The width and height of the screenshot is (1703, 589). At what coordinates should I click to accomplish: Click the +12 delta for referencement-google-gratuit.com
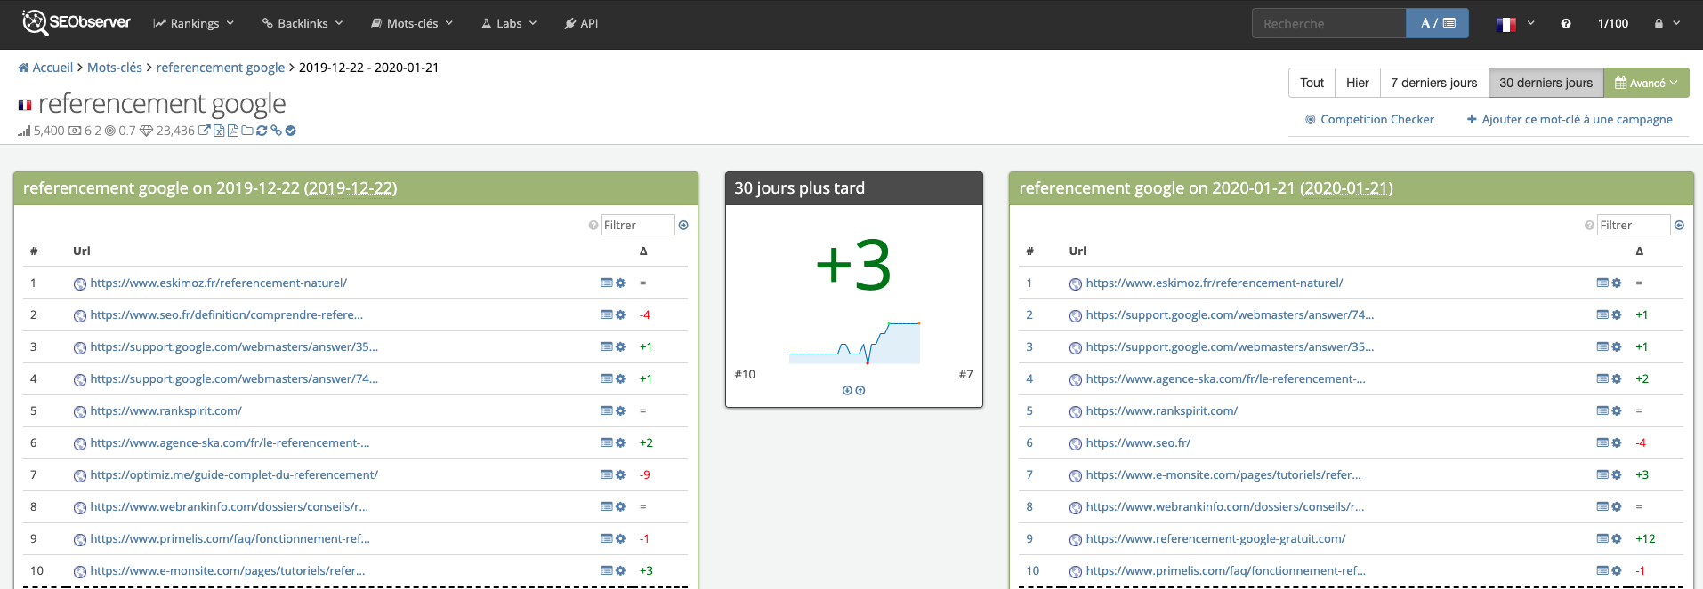[1645, 538]
